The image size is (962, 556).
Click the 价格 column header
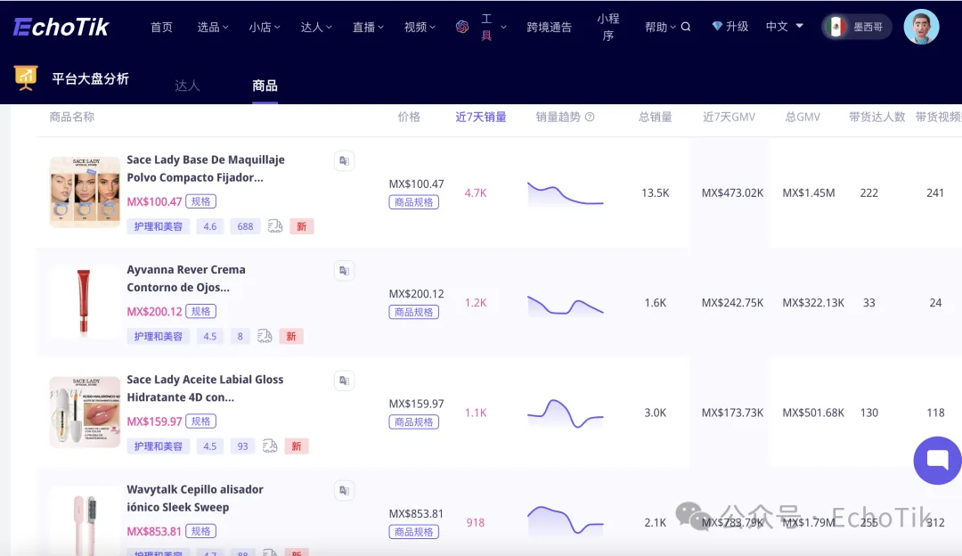[x=409, y=117]
